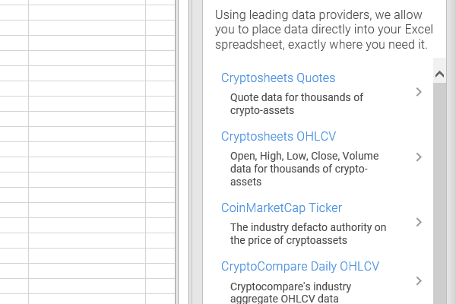Click the scrollbar up arrow in task pane
The width and height of the screenshot is (456, 304).
pos(439,74)
